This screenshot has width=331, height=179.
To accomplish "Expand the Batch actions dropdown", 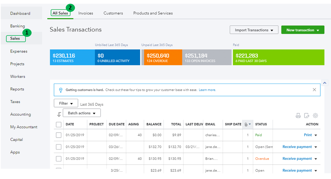I will [82, 113].
